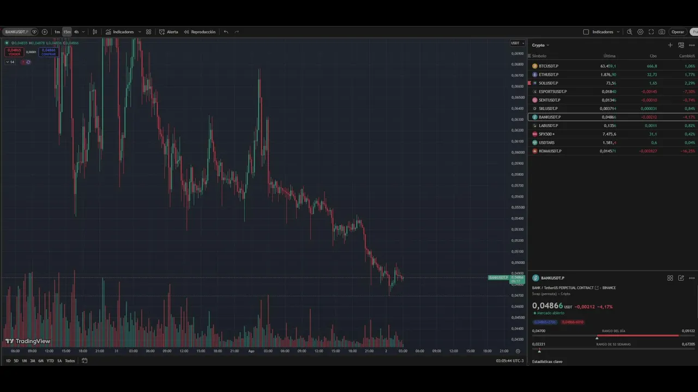Expand the right Indicadores layout dropdown
Viewport: 698px width, 392px height.
pyautogui.click(x=618, y=32)
